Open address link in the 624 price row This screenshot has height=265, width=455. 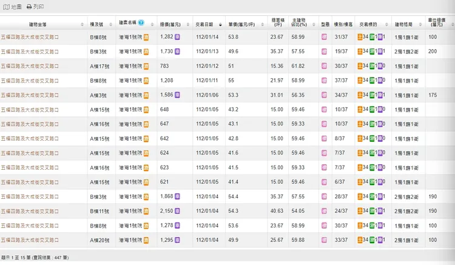[x=30, y=153]
